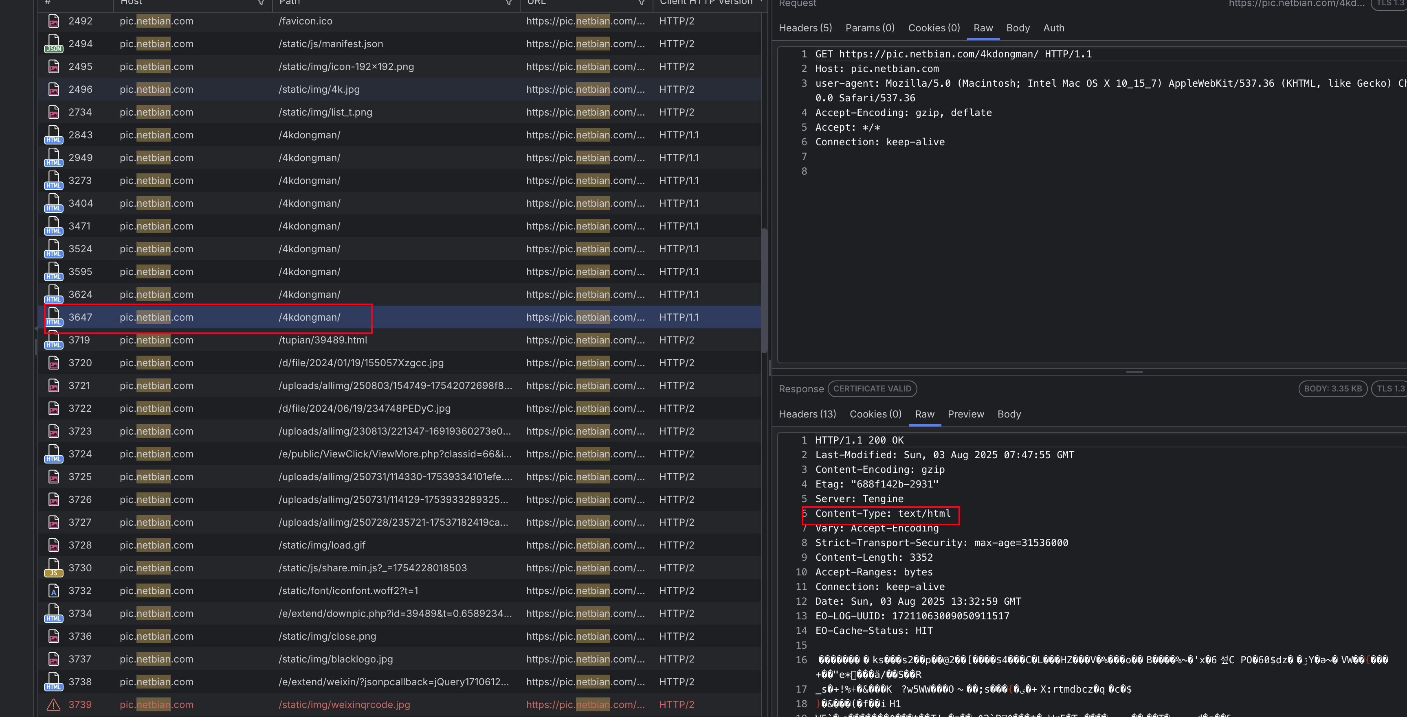The image size is (1407, 717).
Task: Open the URL column filter
Action: pyautogui.click(x=642, y=3)
